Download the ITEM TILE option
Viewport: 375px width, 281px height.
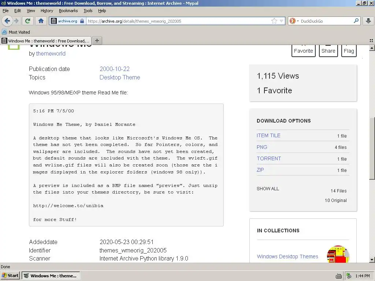point(268,135)
